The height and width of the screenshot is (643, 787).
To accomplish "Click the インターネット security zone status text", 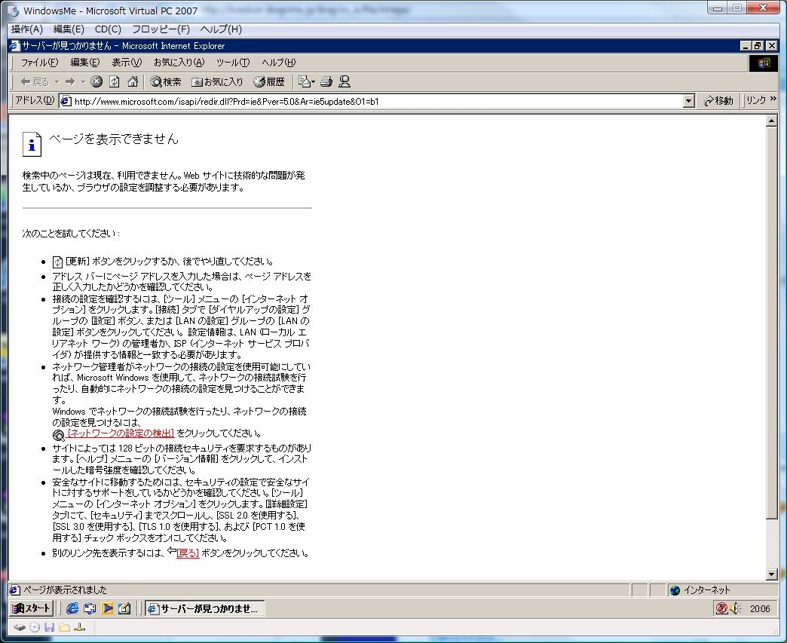I will (x=706, y=590).
